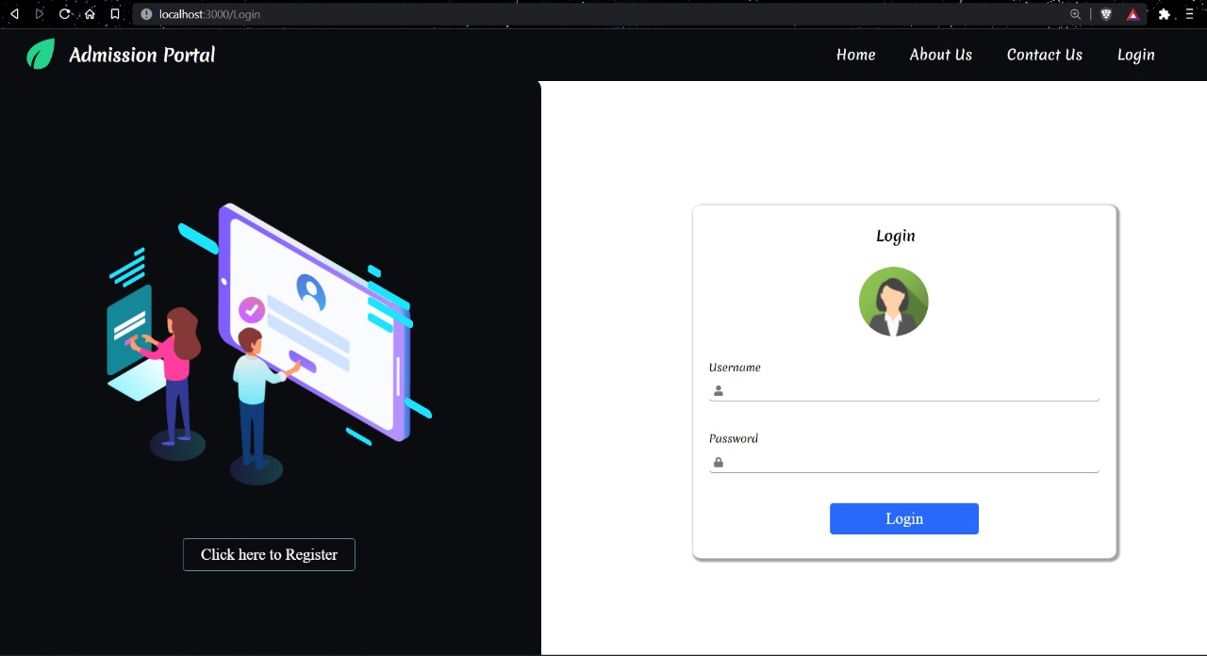1207x656 pixels.
Task: Click the browser forward arrow
Action: 40,14
